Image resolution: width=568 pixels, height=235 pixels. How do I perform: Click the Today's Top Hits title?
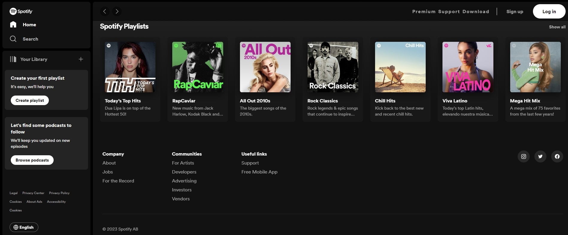123,101
